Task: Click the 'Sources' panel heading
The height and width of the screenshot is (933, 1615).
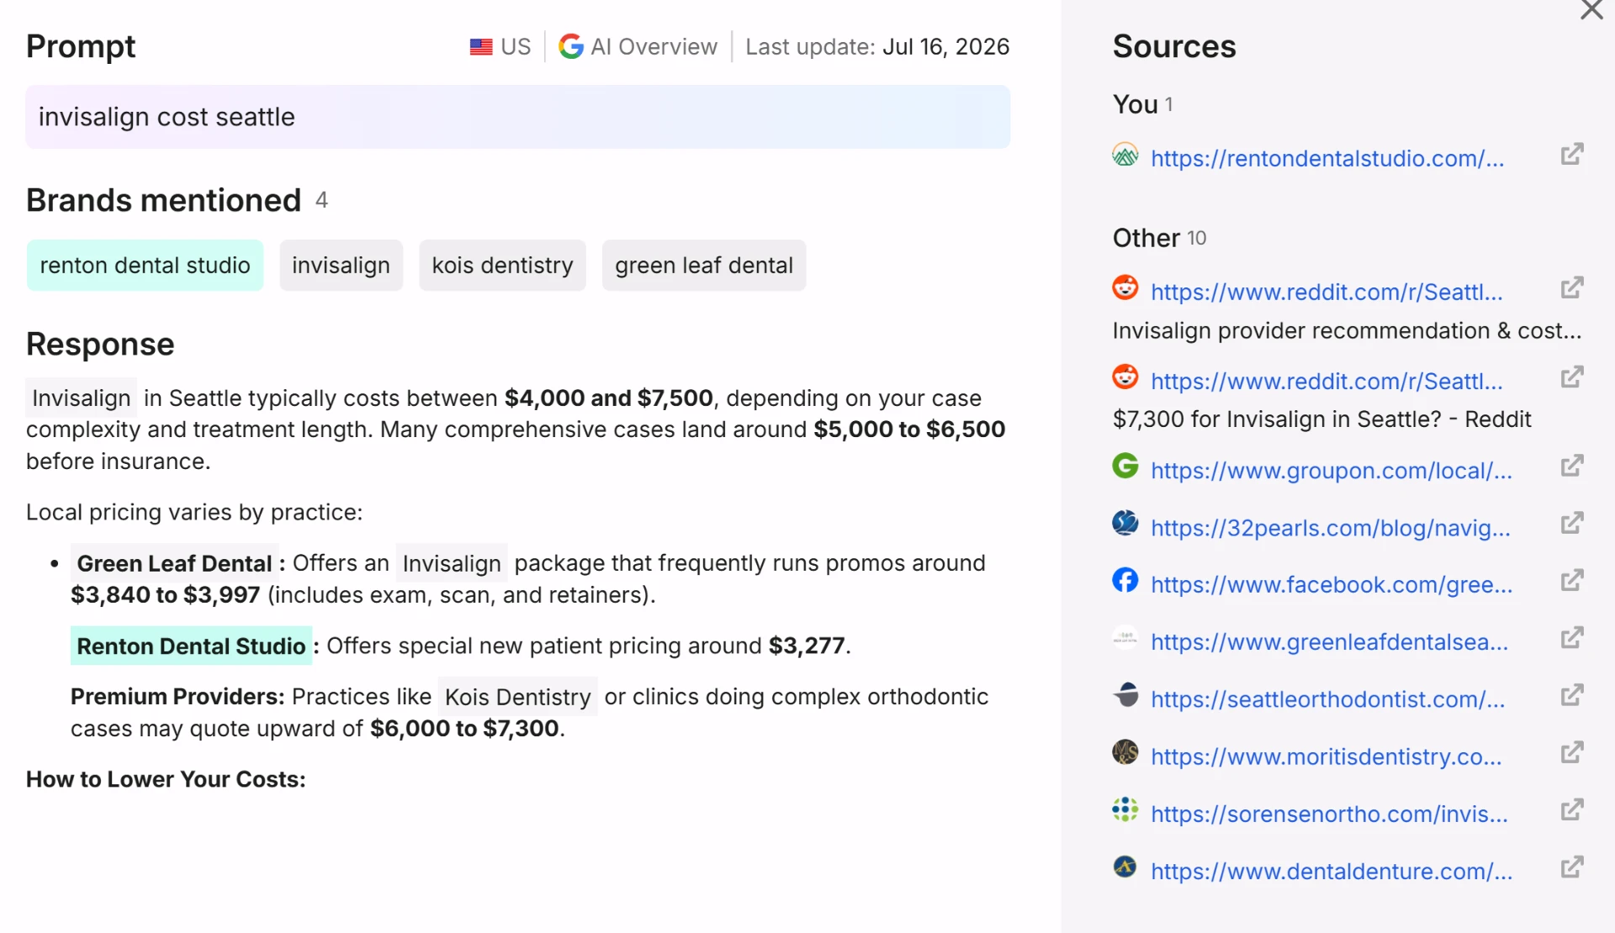Action: 1174,46
